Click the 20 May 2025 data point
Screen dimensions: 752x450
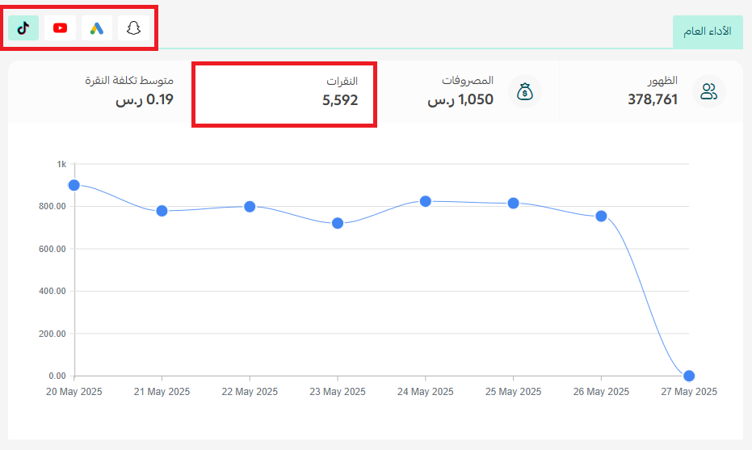point(74,185)
